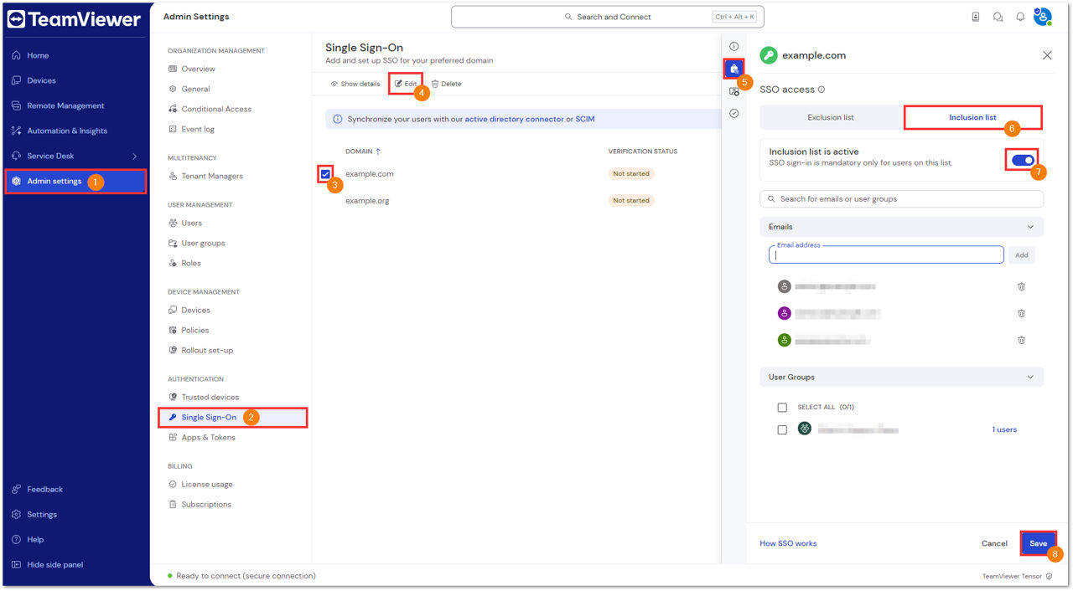Open Rollout set-up page

[207, 350]
